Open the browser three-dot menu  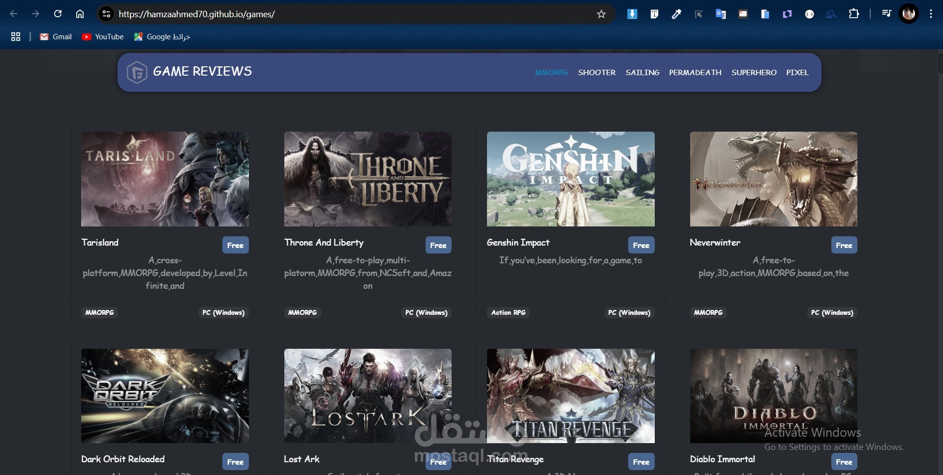[931, 14]
